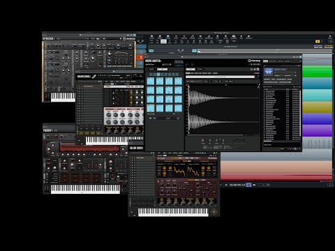Image resolution: width=335 pixels, height=251 pixels.
Task: Click the Retrologue on-screen piano keyboard
Action: click(63, 97)
